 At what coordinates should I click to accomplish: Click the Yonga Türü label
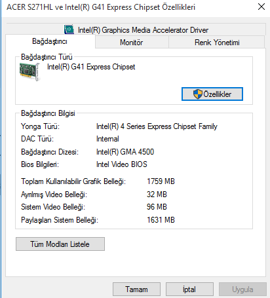tap(40, 126)
